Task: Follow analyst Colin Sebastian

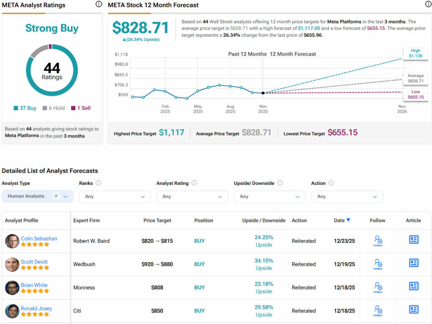Action: coord(378,241)
